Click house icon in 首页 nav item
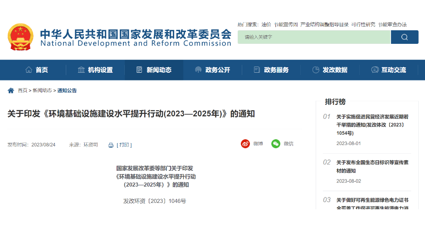425x235 pixels. point(29,70)
